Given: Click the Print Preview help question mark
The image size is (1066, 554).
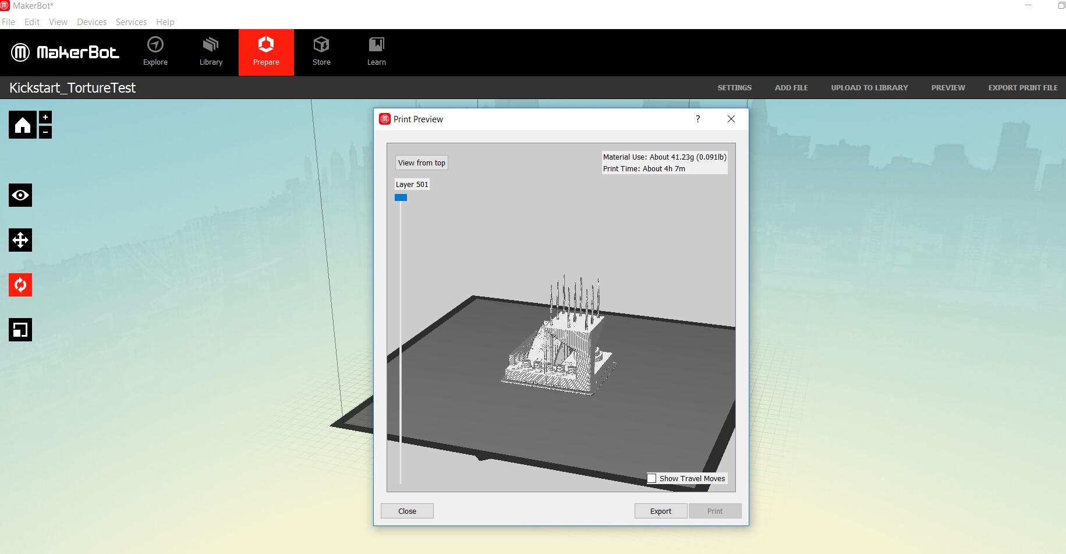Looking at the screenshot, I should click(698, 119).
